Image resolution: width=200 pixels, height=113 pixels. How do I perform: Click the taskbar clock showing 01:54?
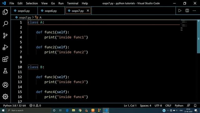point(188,110)
